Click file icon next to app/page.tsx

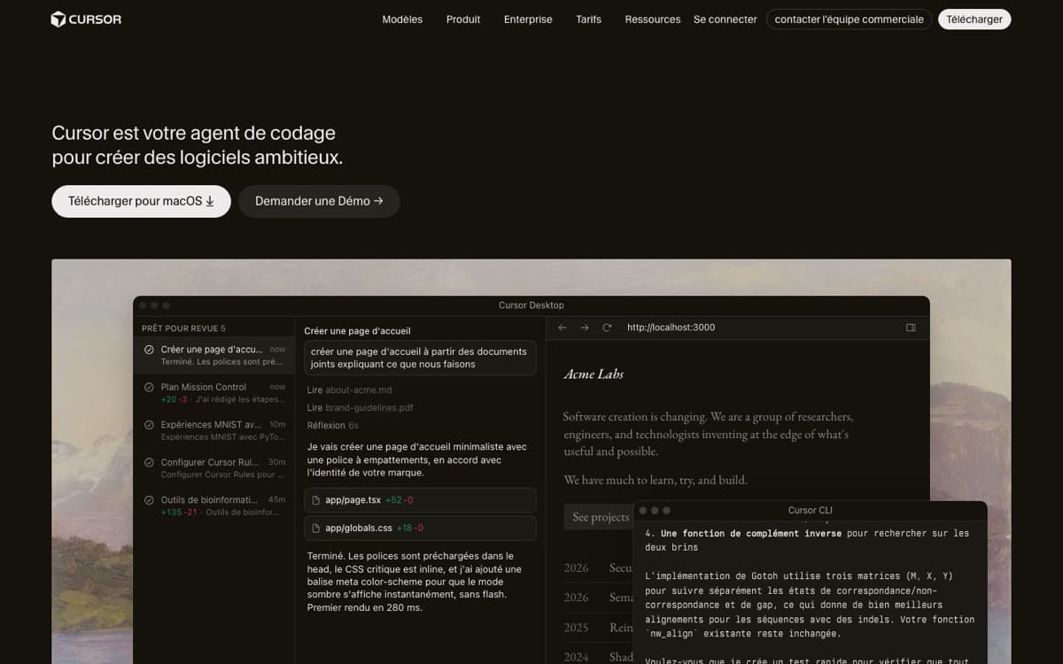316,500
